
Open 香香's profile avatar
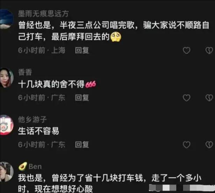click(x=6, y=77)
